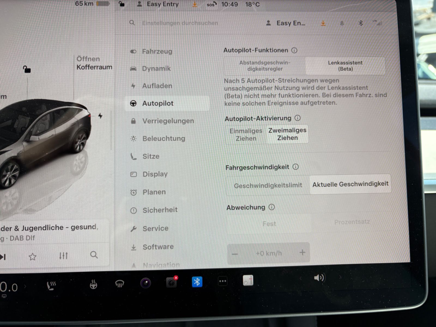This screenshot has height=327, width=436.
Task: Tap download arrow in top status bar
Action: [195, 4]
